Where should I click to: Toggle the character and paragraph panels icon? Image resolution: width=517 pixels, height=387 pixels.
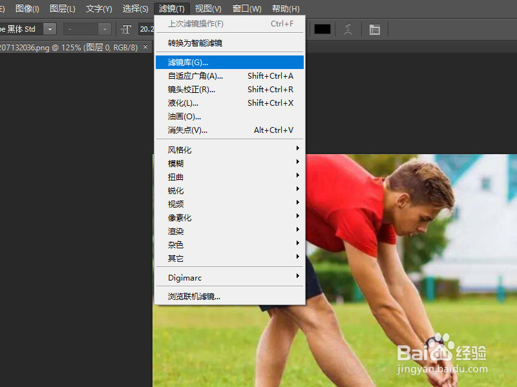(x=374, y=29)
